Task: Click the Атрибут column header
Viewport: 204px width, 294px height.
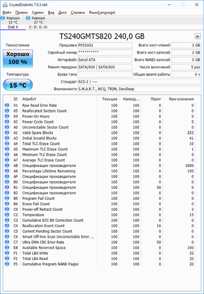Action: [59, 99]
